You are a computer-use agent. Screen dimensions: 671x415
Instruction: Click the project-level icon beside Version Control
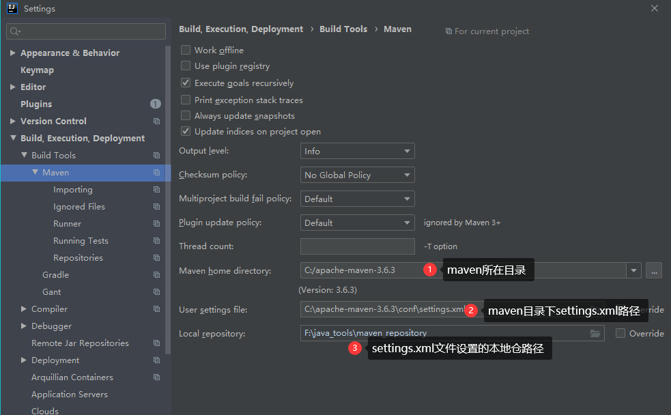(x=156, y=121)
